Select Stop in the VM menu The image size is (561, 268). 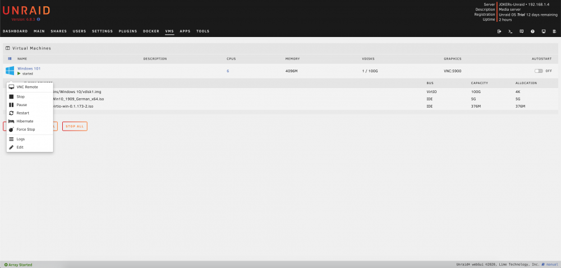[30, 97]
